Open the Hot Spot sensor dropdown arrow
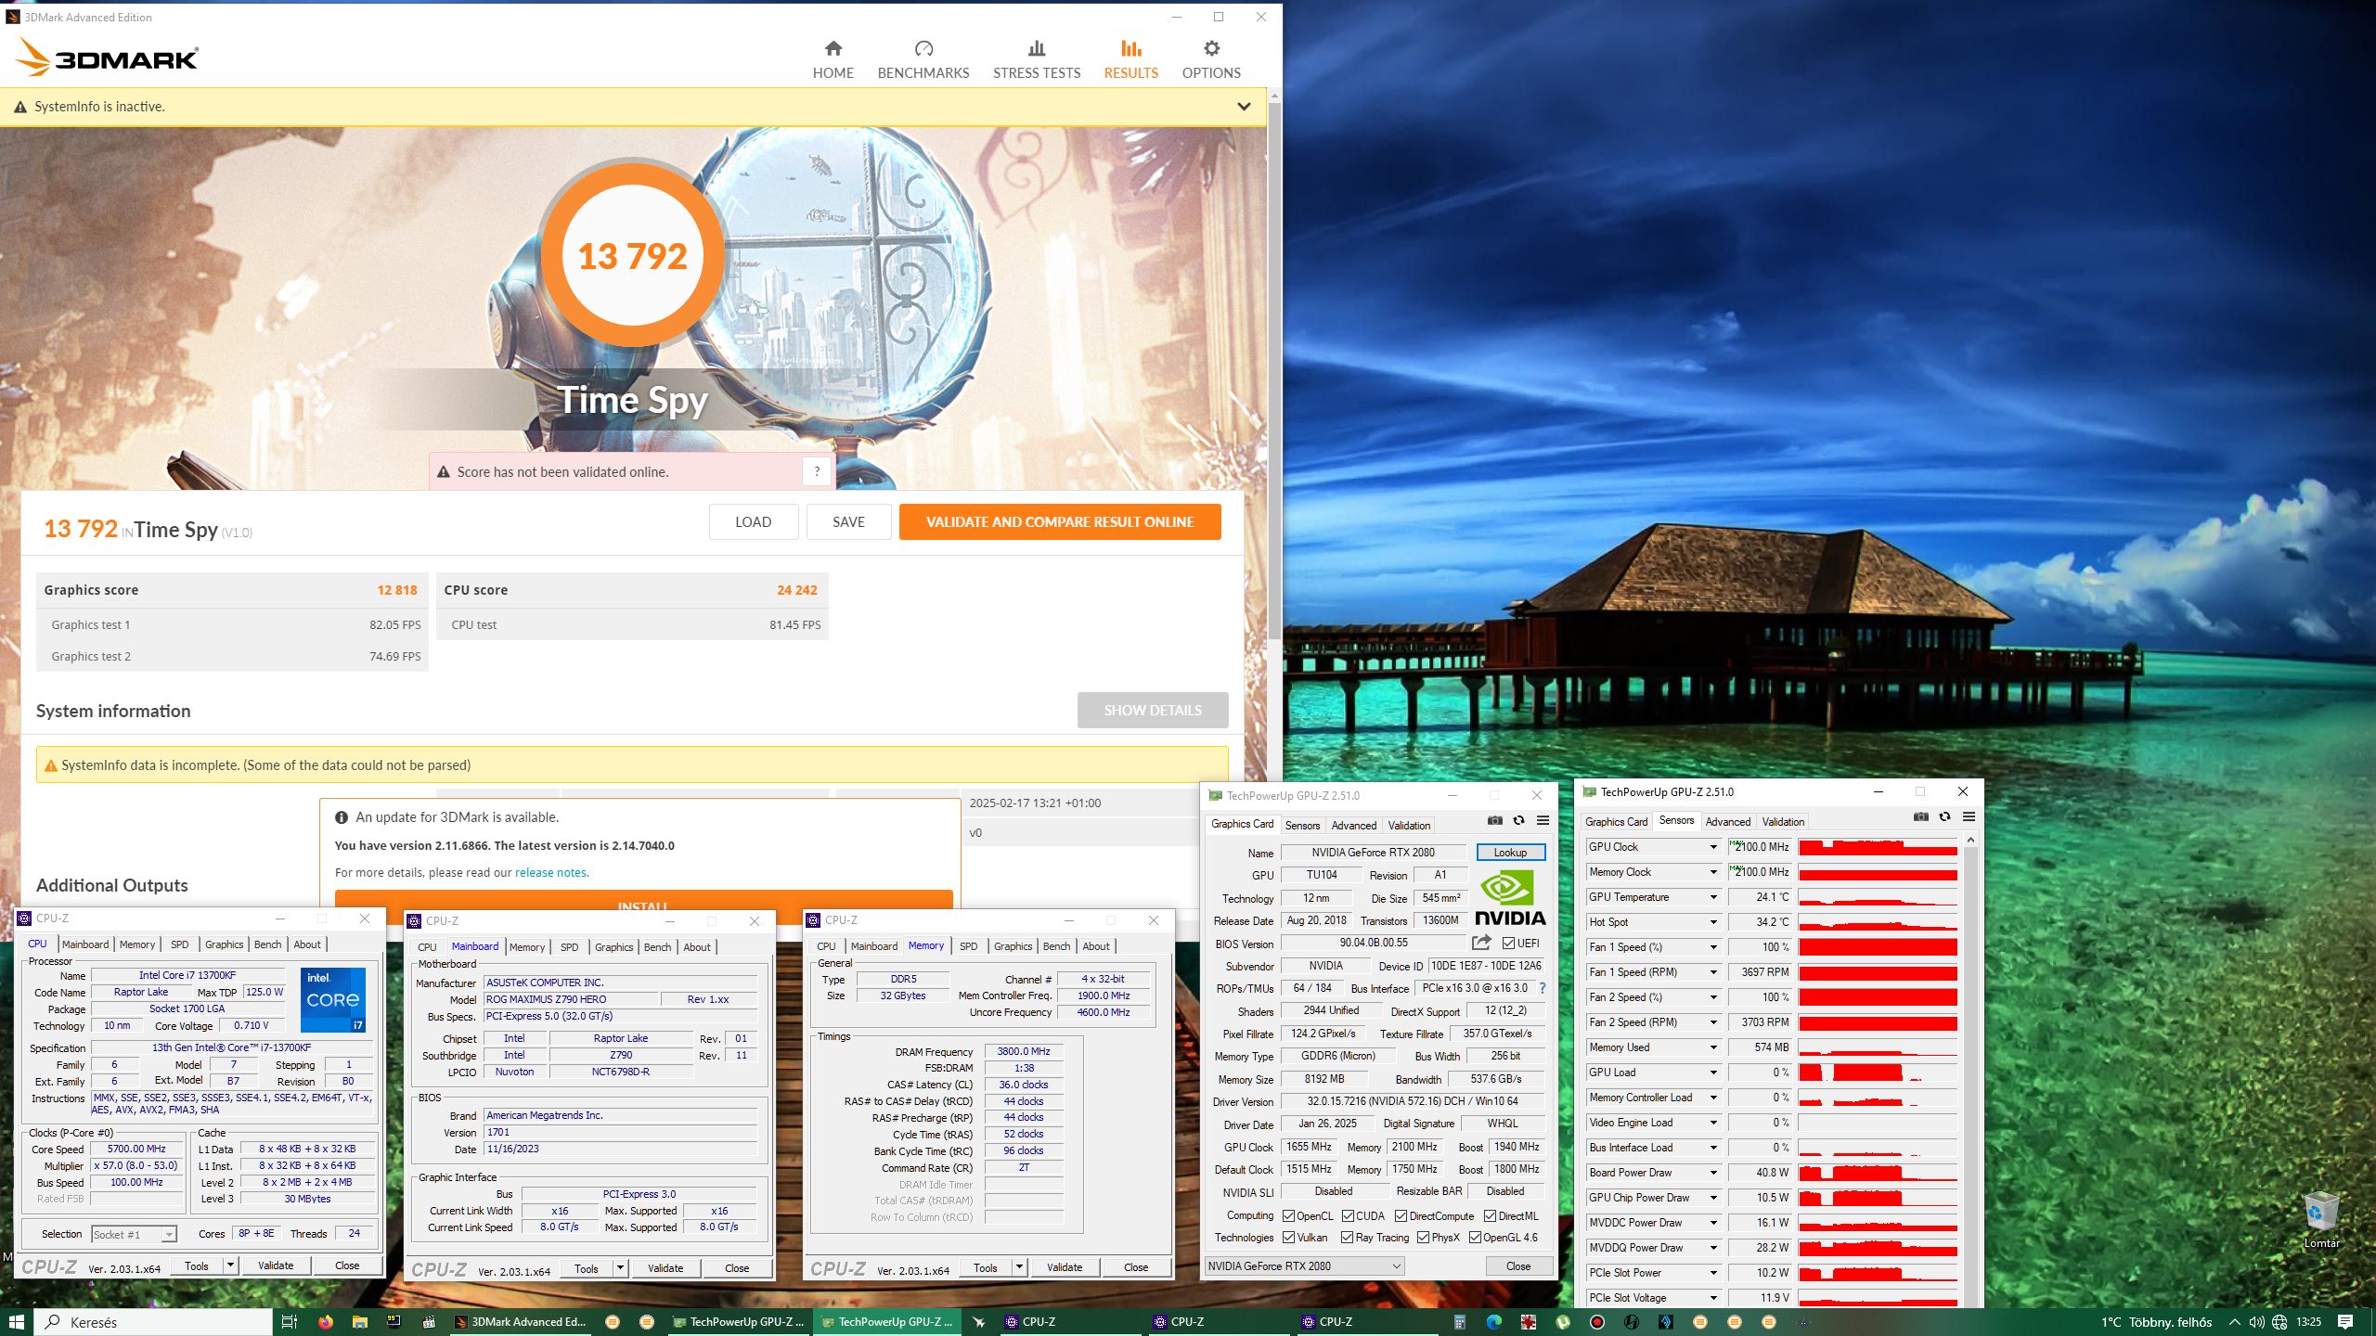The width and height of the screenshot is (2376, 1336). [1713, 922]
